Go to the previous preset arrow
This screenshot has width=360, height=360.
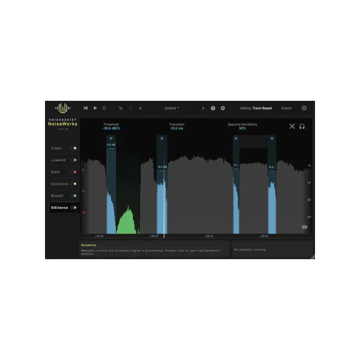point(140,108)
